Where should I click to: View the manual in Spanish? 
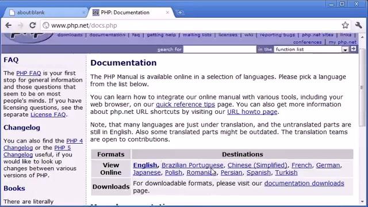click(x=258, y=172)
